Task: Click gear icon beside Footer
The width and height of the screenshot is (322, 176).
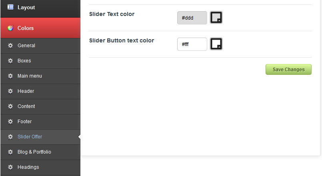Action: pyautogui.click(x=10, y=122)
